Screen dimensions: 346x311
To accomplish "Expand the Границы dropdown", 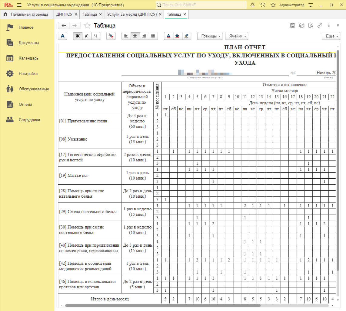I will [x=210, y=36].
